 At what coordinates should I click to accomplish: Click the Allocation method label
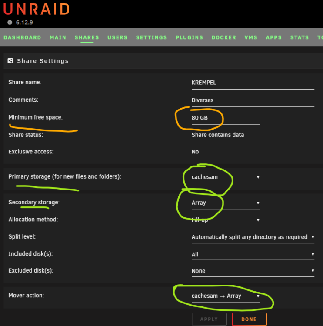(x=33, y=220)
